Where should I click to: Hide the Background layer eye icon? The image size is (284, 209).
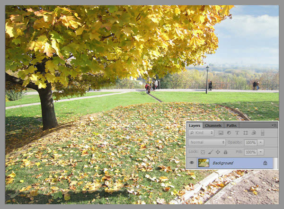(192, 163)
